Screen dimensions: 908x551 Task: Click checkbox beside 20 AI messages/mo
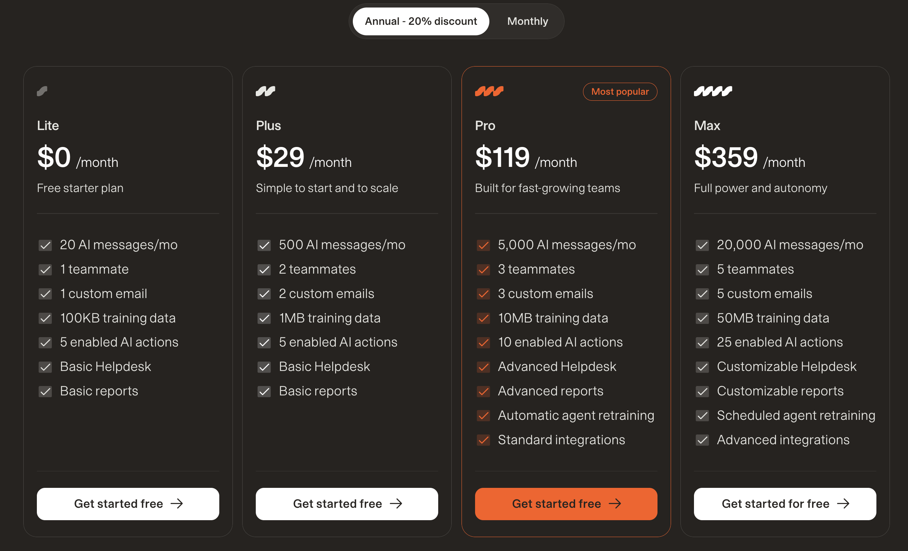pyautogui.click(x=45, y=245)
